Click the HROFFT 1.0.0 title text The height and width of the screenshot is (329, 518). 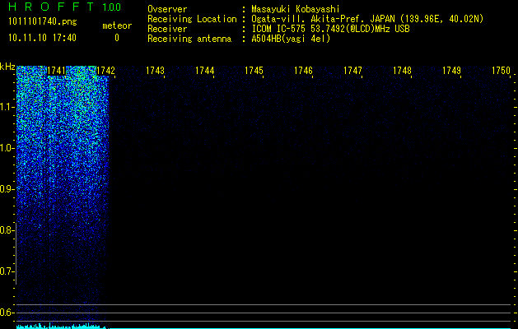(65, 7)
